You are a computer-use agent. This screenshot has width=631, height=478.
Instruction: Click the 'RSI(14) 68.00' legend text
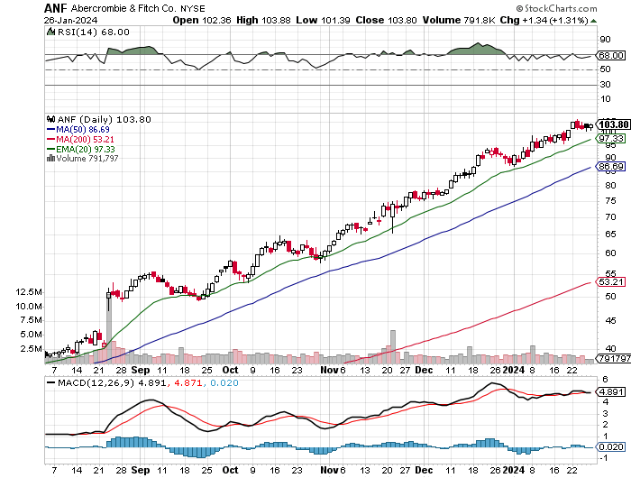pyautogui.click(x=94, y=32)
